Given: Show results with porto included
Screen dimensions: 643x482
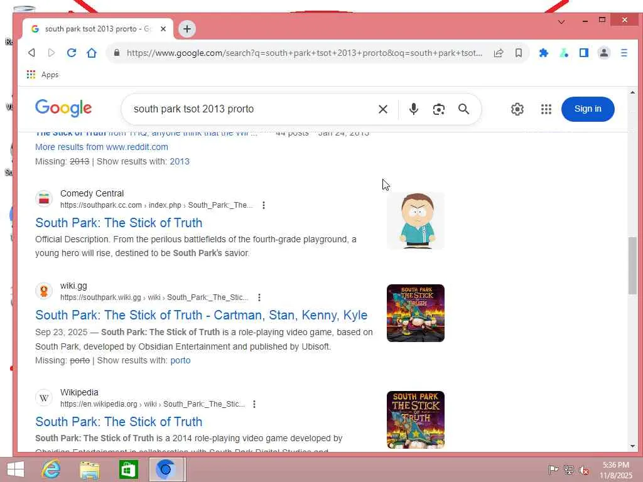Looking at the screenshot, I should (180, 360).
